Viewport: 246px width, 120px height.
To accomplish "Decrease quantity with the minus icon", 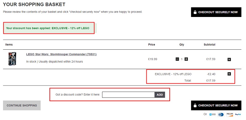I will (177, 59).
